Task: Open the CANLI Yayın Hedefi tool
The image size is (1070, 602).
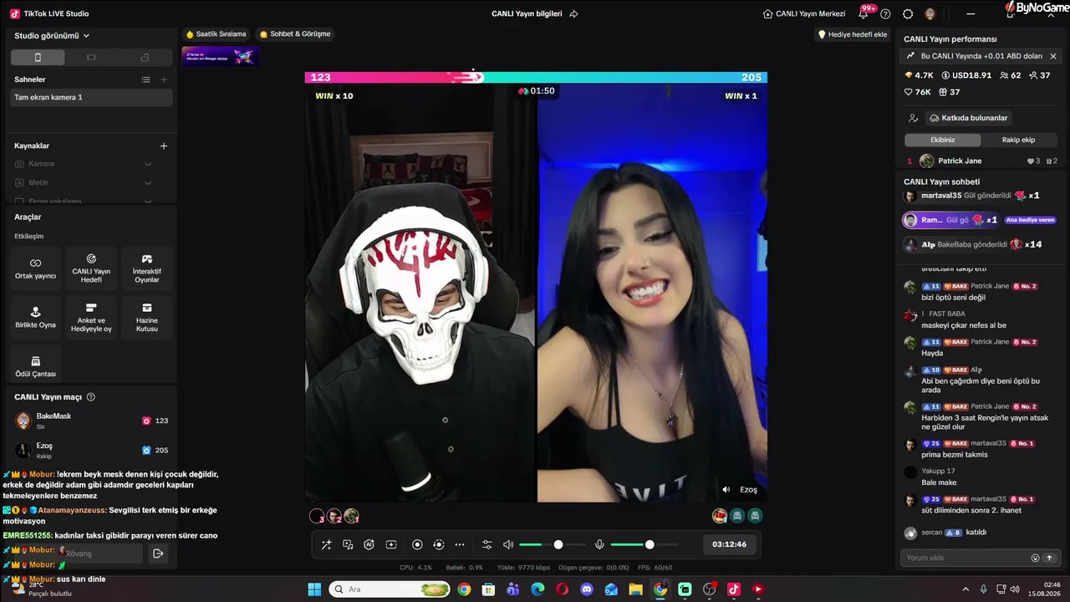Action: [91, 268]
